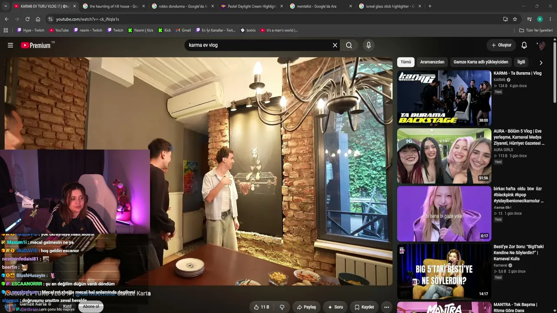Open the Chrome apps grid
Screen dimensions: 557x313
(6, 30)
